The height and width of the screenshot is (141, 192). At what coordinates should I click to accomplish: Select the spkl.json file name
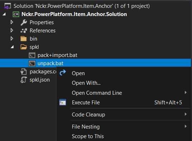(40, 80)
